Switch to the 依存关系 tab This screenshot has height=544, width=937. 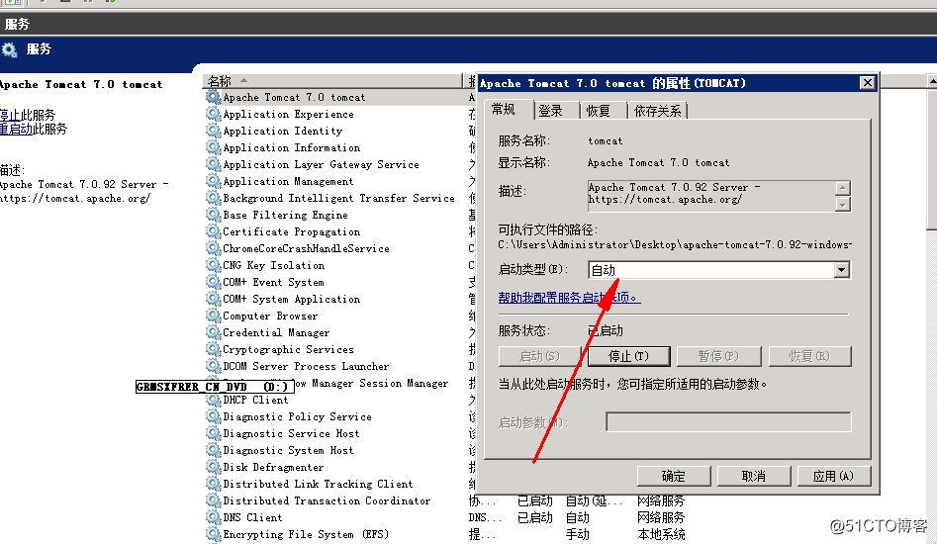[x=657, y=111]
